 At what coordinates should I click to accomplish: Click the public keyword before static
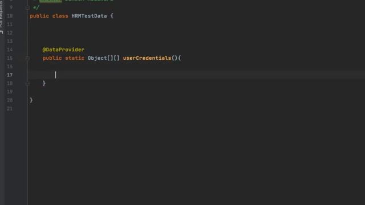click(52, 58)
